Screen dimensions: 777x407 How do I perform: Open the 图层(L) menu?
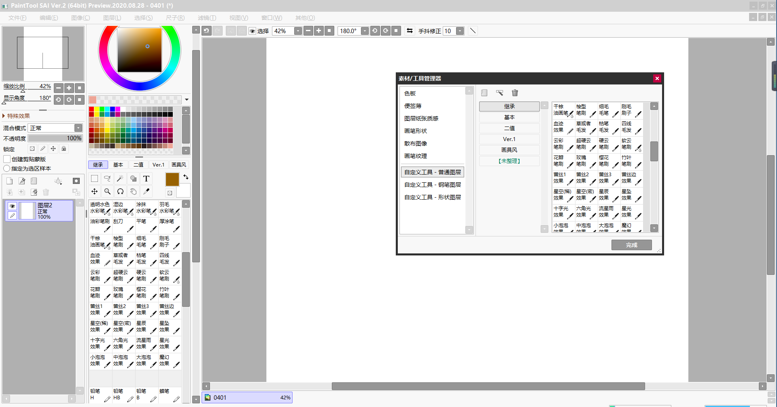coord(112,18)
